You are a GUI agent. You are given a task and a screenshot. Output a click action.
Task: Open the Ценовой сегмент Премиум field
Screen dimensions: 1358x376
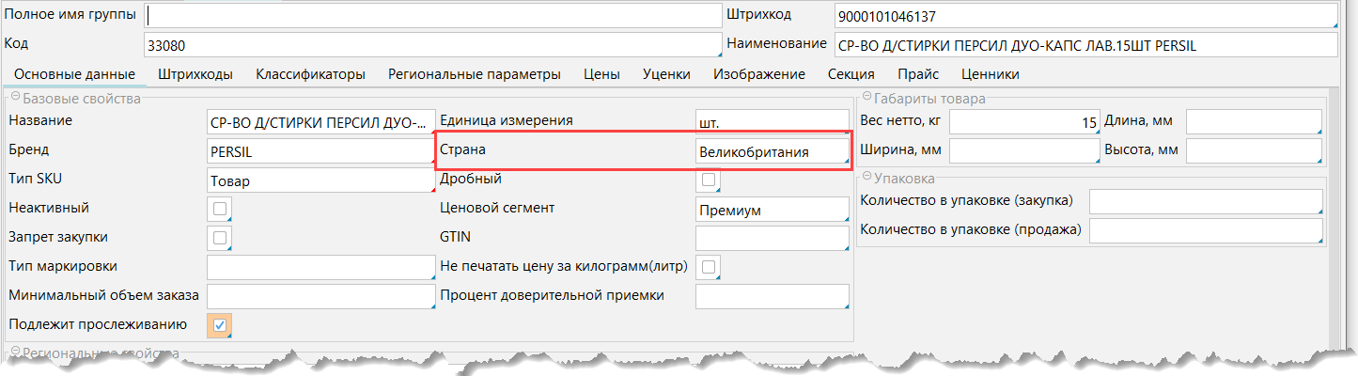point(771,210)
